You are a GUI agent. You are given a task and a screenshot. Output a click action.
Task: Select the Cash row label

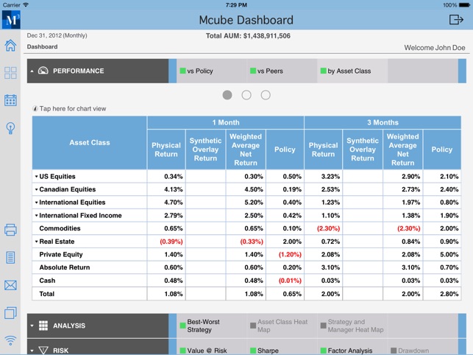point(47,281)
